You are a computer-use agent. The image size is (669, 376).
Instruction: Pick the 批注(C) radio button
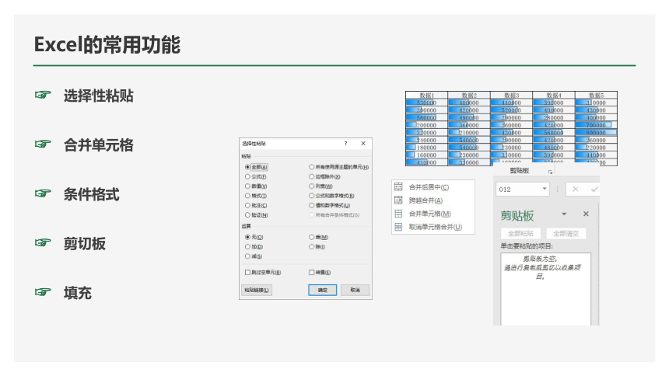247,205
